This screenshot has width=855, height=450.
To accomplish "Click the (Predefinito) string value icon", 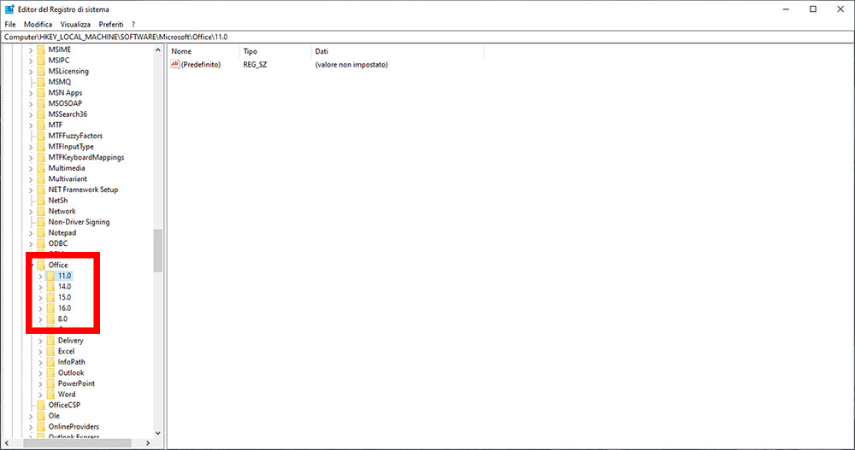I will tap(175, 64).
